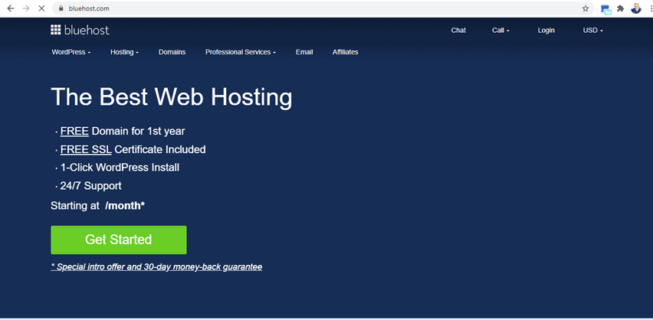This screenshot has height=320, width=653.
Task: Click the address bar showing bluehost.com
Action: 307,8
